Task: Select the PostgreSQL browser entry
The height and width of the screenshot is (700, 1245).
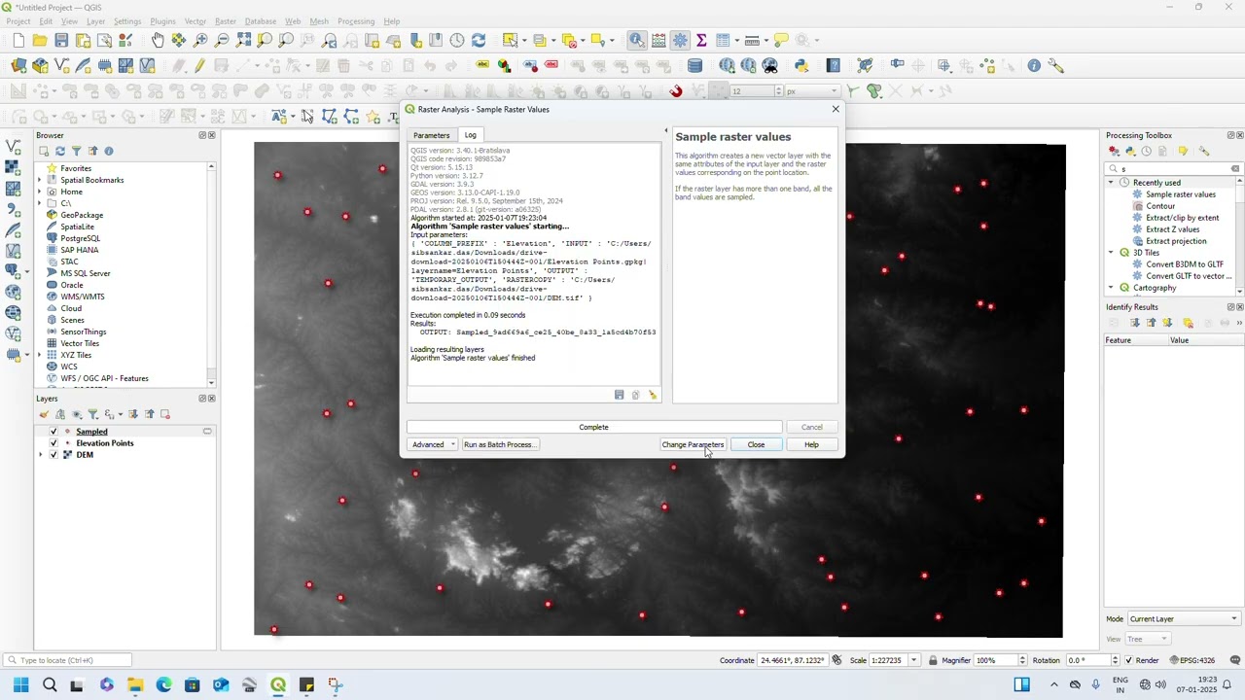Action: [80, 238]
